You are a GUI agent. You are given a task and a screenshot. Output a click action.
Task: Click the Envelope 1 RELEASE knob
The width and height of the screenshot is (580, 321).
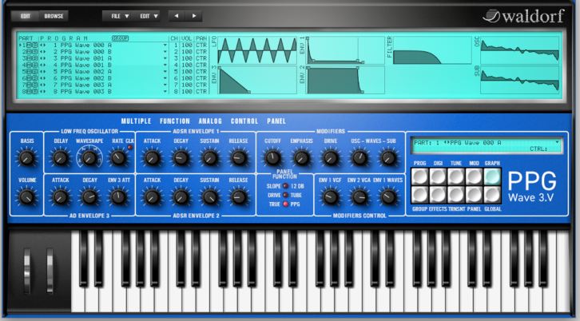[239, 158]
